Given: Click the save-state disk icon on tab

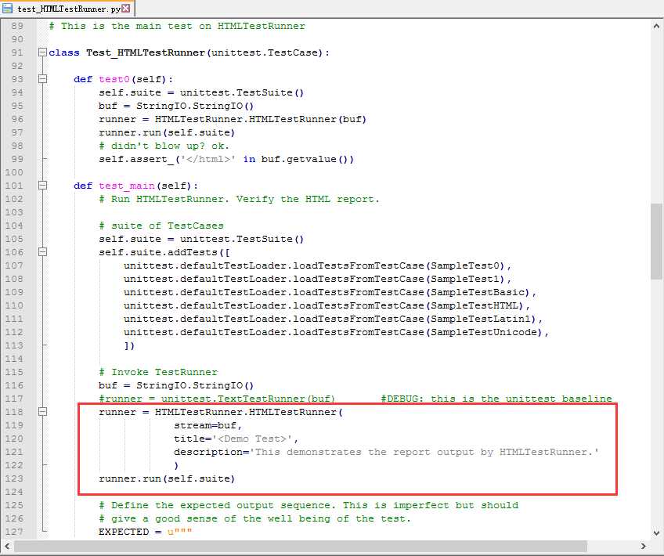Looking at the screenshot, I should pyautogui.click(x=8, y=8).
